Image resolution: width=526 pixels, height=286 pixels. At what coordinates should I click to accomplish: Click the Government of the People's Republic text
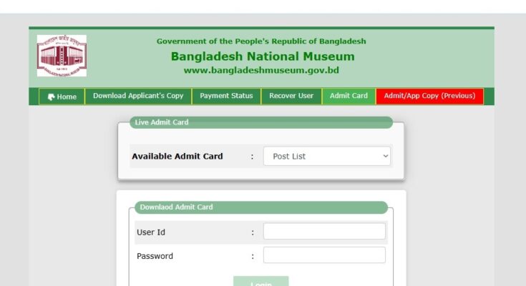261,41
